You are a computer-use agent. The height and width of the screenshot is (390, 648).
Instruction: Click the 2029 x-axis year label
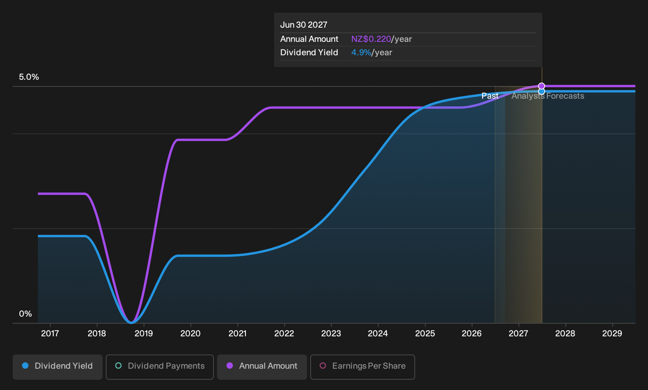point(612,334)
